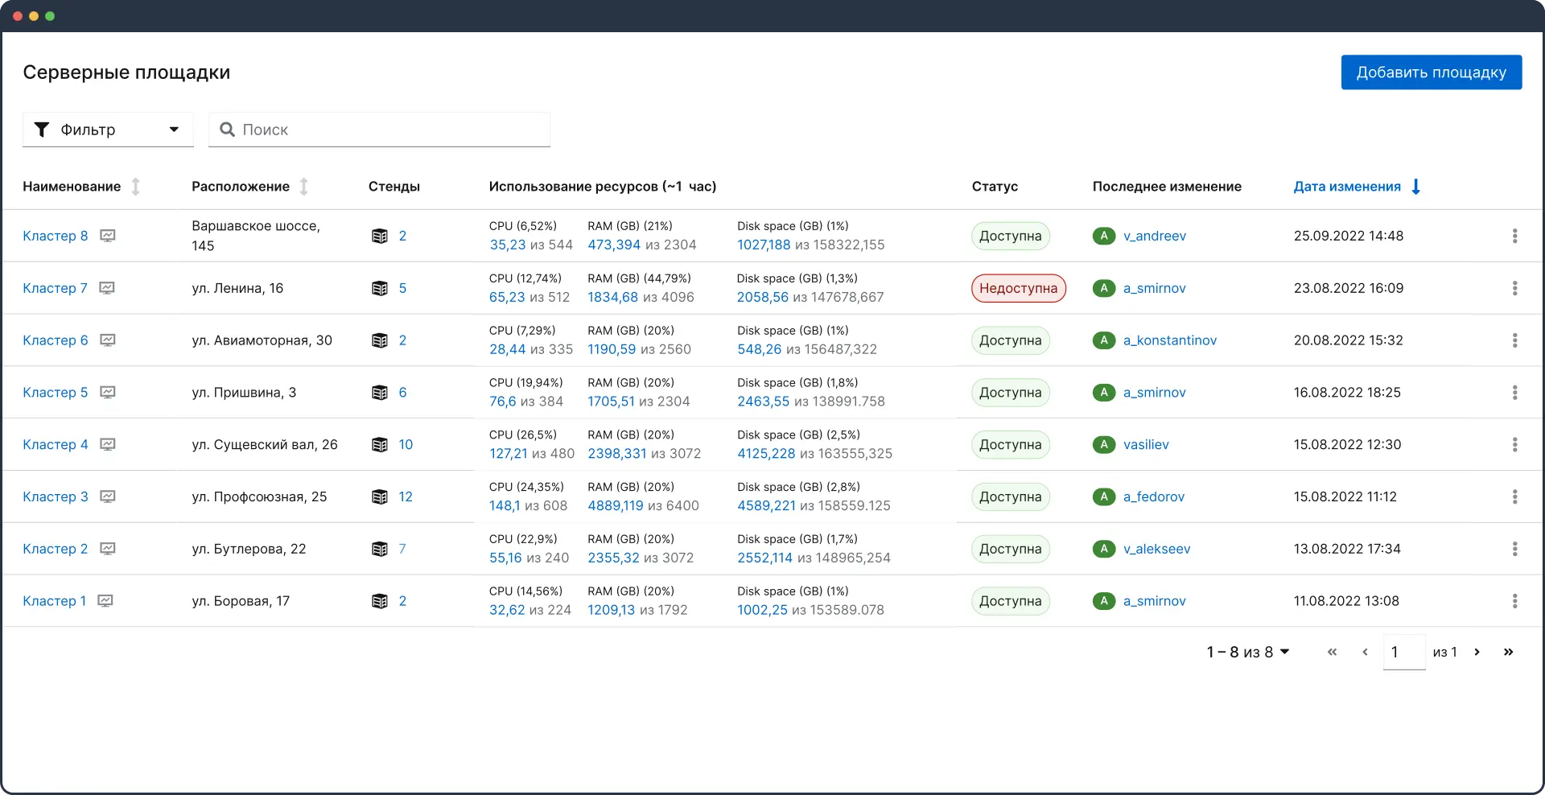Click stands icon in Кластер 4 row
Image resolution: width=1545 pixels, height=795 pixels.
[380, 445]
